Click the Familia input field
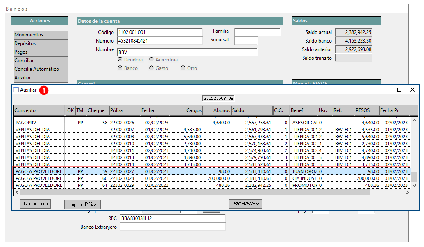 pos(257,32)
